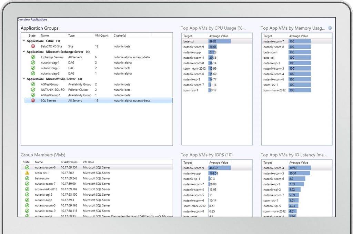Screen dimensions: 353x234
Task: Sort IO Latency widget by Target header
Action: point(268,162)
